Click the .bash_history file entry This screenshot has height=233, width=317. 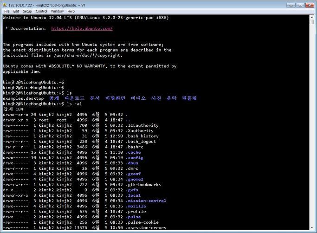tap(142, 136)
